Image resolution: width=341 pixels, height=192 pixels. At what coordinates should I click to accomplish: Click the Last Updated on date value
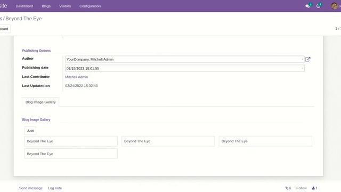point(82,86)
